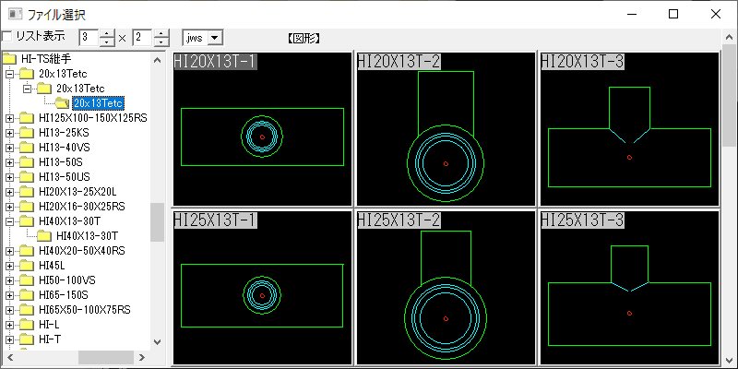738x369 pixels.
Task: Select the HI20X13T-1 figure thumbnail
Action: click(263, 128)
